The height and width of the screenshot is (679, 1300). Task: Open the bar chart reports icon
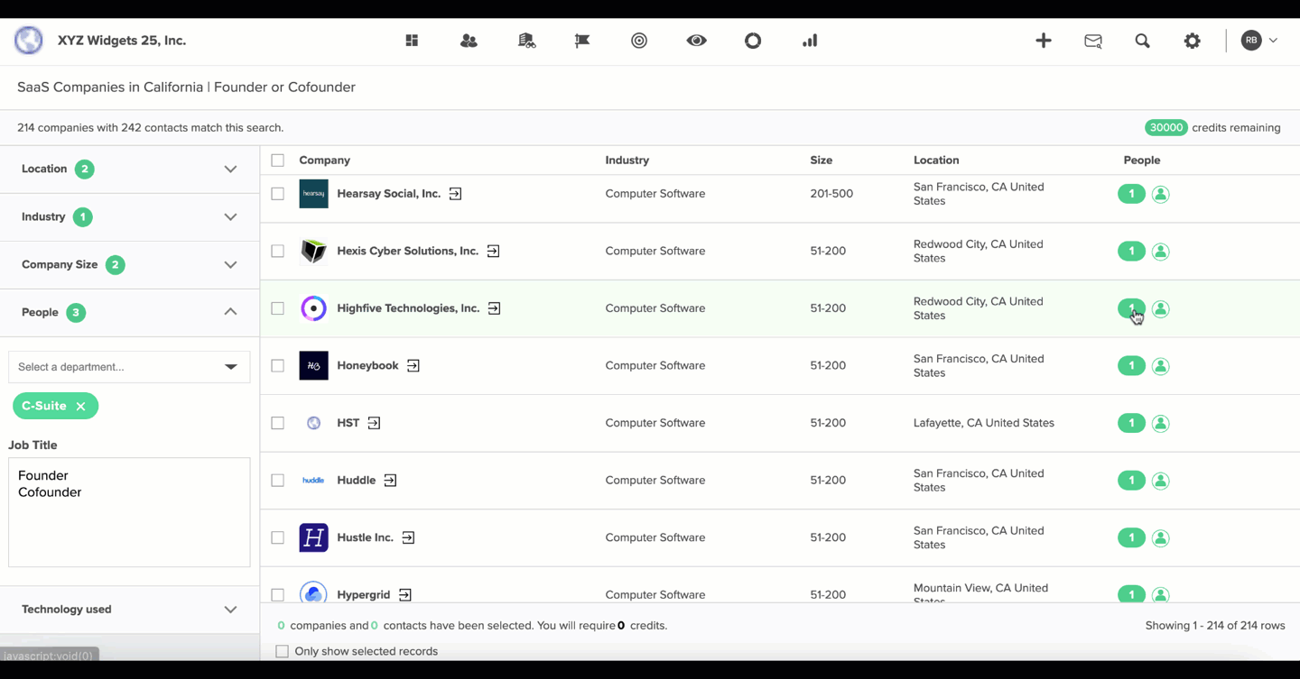810,41
